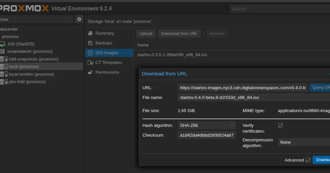The width and height of the screenshot is (330, 173).
Task: Click the Proxmox logo
Action: pyautogui.click(x=24, y=8)
